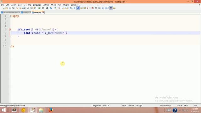Click Run Macro Multiple Times icon
The height and width of the screenshot is (113, 201).
click(x=103, y=8)
